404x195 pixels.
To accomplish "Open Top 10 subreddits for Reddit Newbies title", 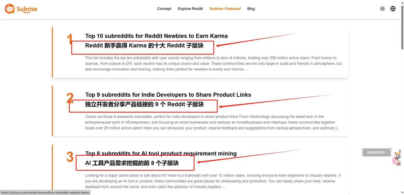I will 156,36.
